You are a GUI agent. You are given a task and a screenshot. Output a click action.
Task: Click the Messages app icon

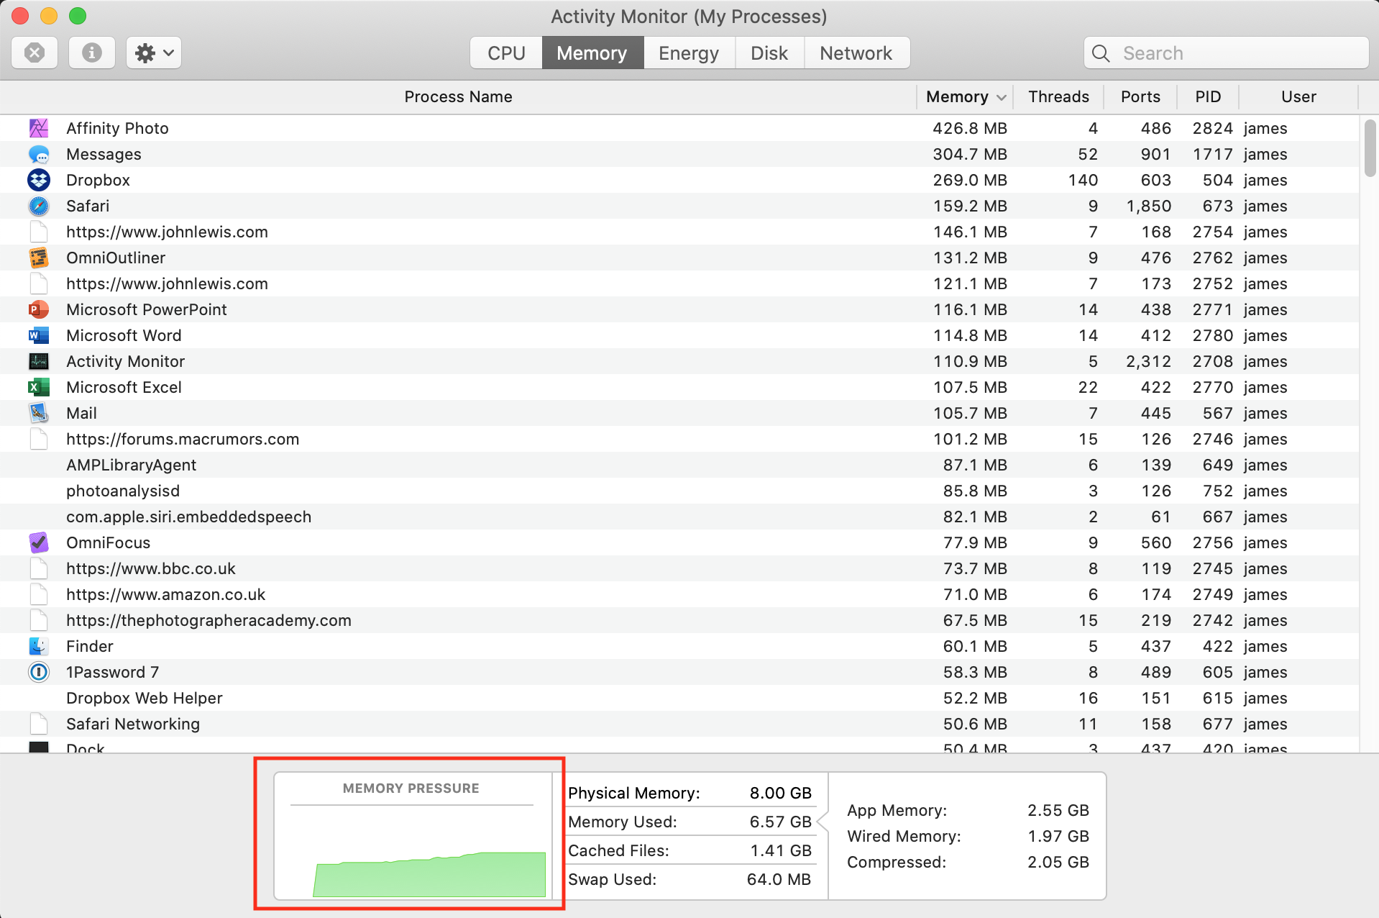click(x=39, y=154)
